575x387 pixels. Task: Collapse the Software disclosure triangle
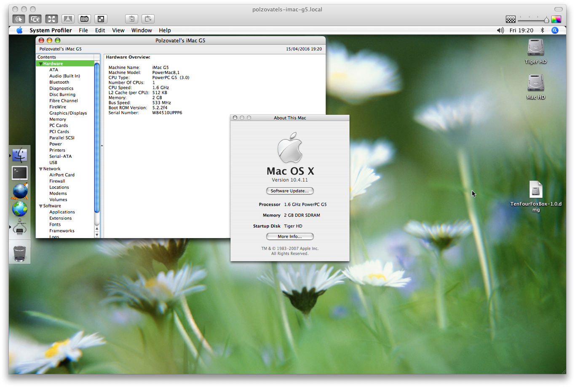[x=41, y=206]
